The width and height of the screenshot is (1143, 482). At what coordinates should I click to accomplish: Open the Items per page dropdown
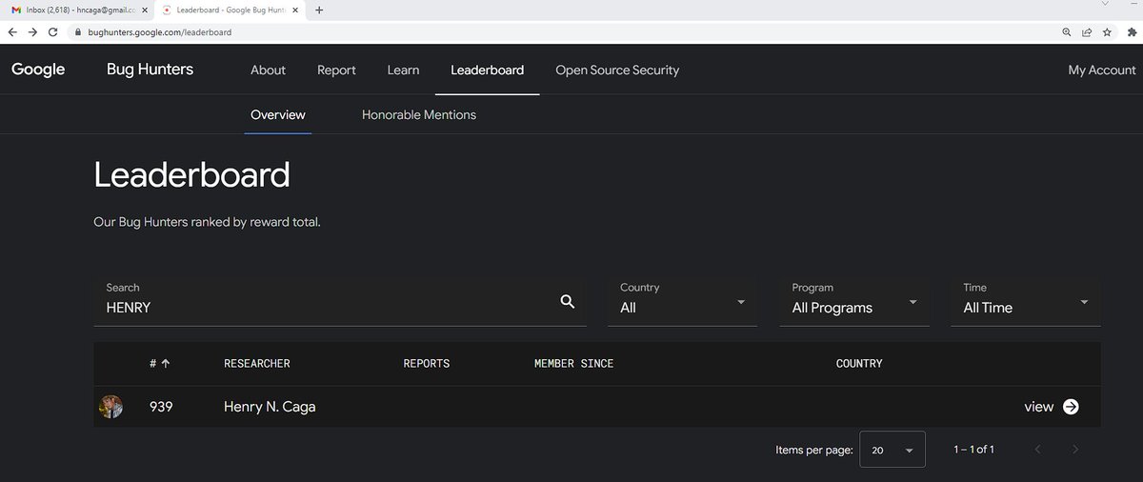[x=892, y=450]
